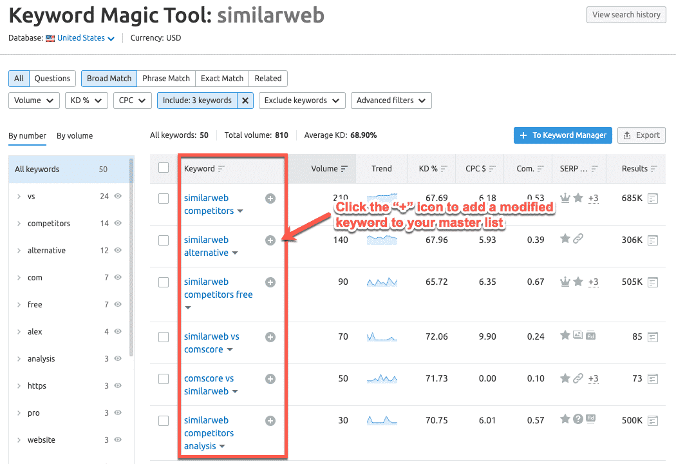Open View search history

(626, 15)
